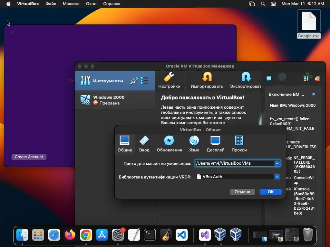Click the sort notifications order icon

[306, 78]
